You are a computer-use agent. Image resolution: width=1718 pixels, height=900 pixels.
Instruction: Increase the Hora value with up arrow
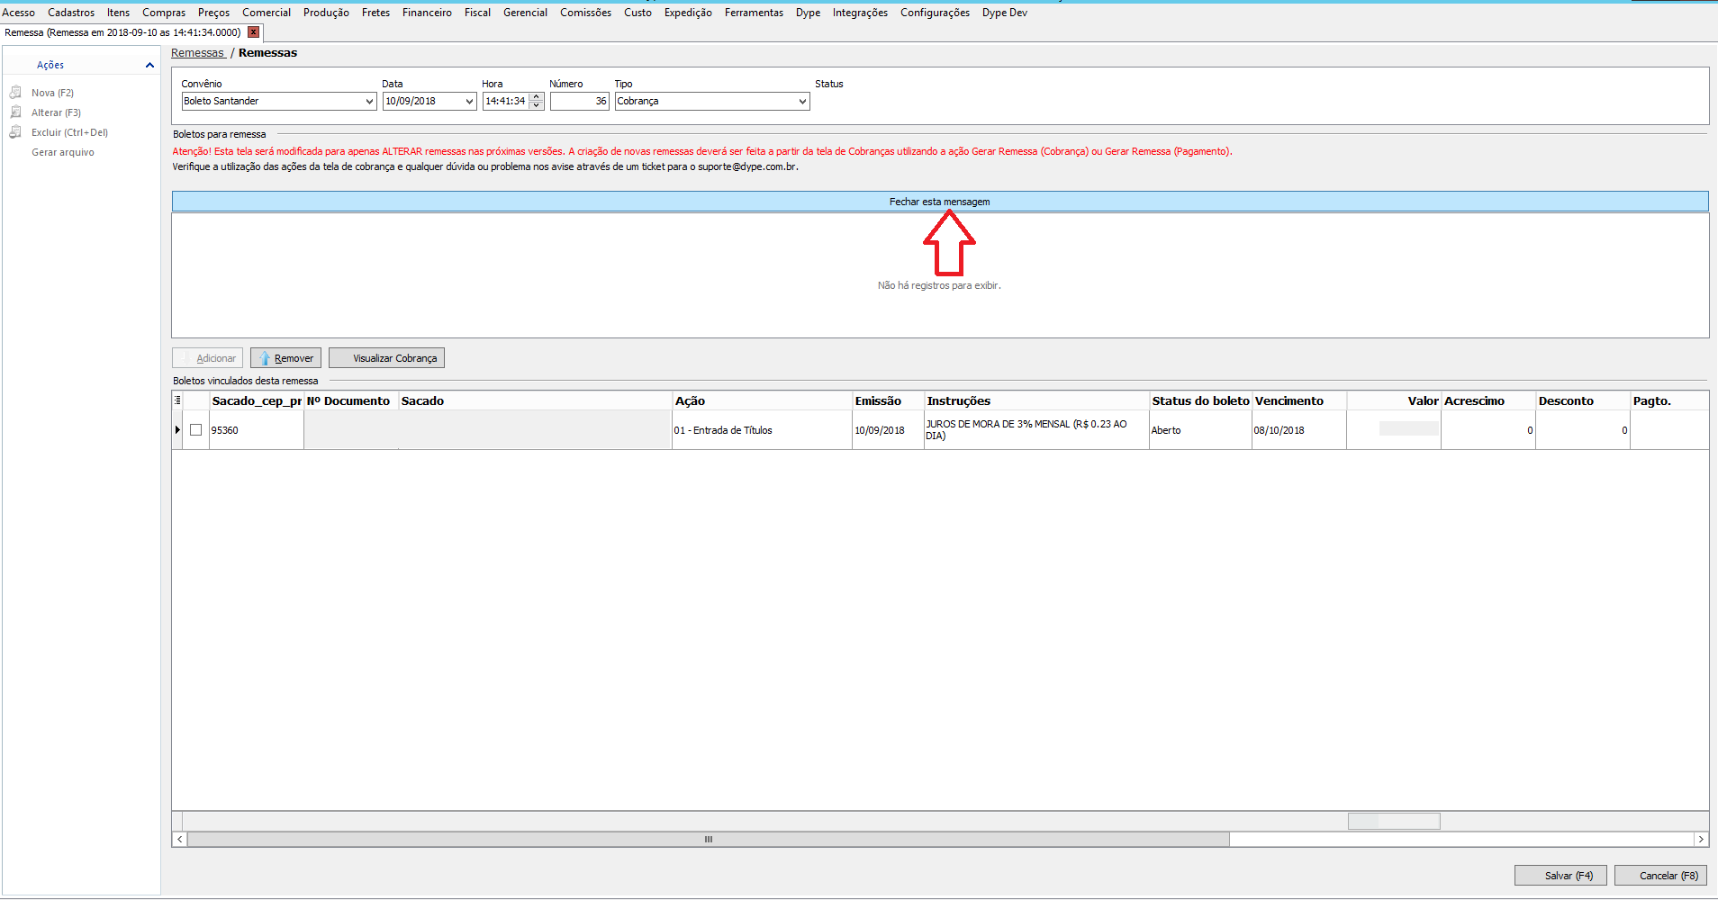click(537, 97)
